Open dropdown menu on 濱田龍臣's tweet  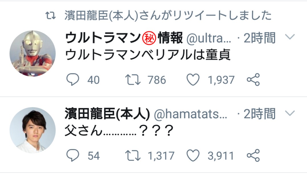tap(290, 113)
